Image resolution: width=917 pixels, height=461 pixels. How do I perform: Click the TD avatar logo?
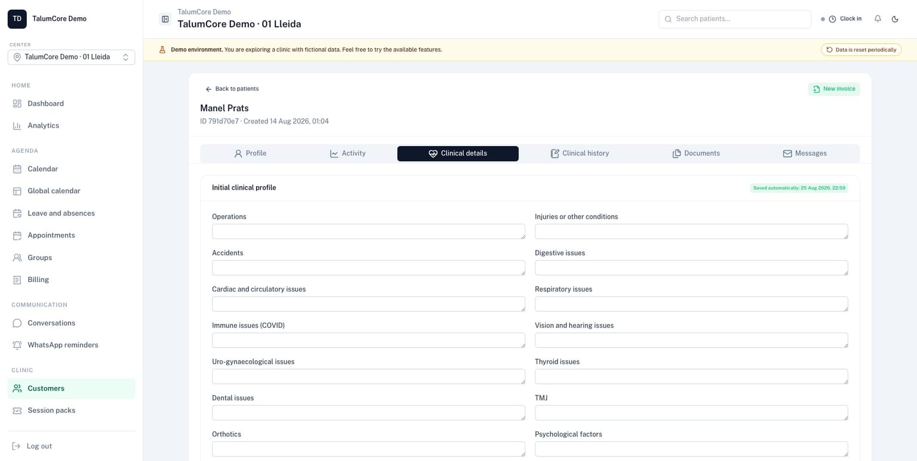(17, 18)
